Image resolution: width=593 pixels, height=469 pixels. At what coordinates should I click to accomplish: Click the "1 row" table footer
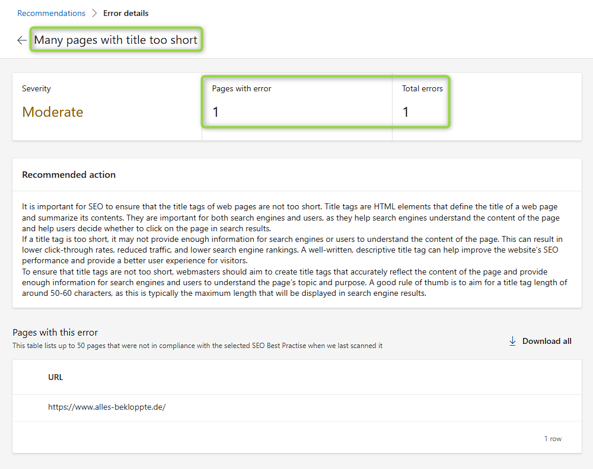(553, 439)
